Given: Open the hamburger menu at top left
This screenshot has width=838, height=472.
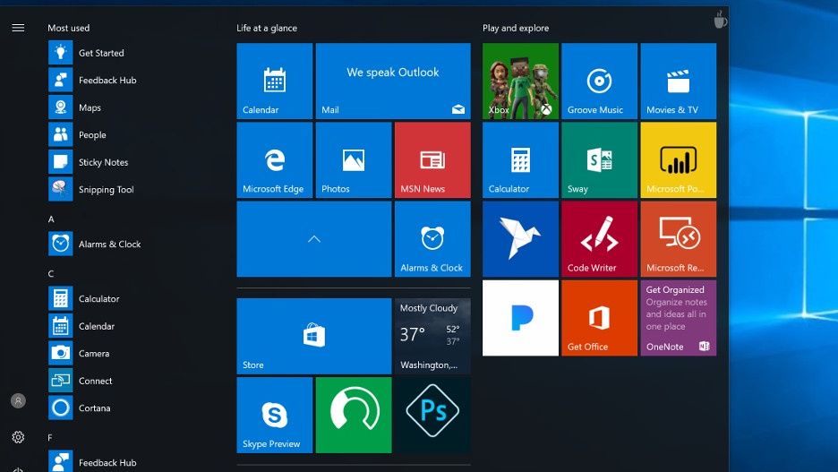Looking at the screenshot, I should [x=18, y=28].
